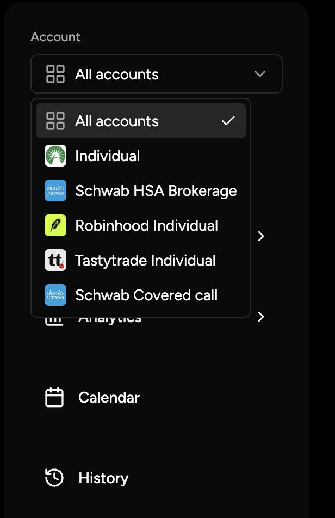The height and width of the screenshot is (518, 335).
Task: Click the Robinhood feather logo icon
Action: click(x=55, y=225)
